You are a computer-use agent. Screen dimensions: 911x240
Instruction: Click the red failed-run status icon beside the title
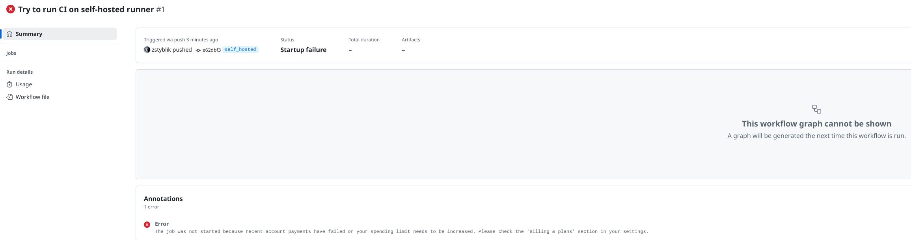11,9
